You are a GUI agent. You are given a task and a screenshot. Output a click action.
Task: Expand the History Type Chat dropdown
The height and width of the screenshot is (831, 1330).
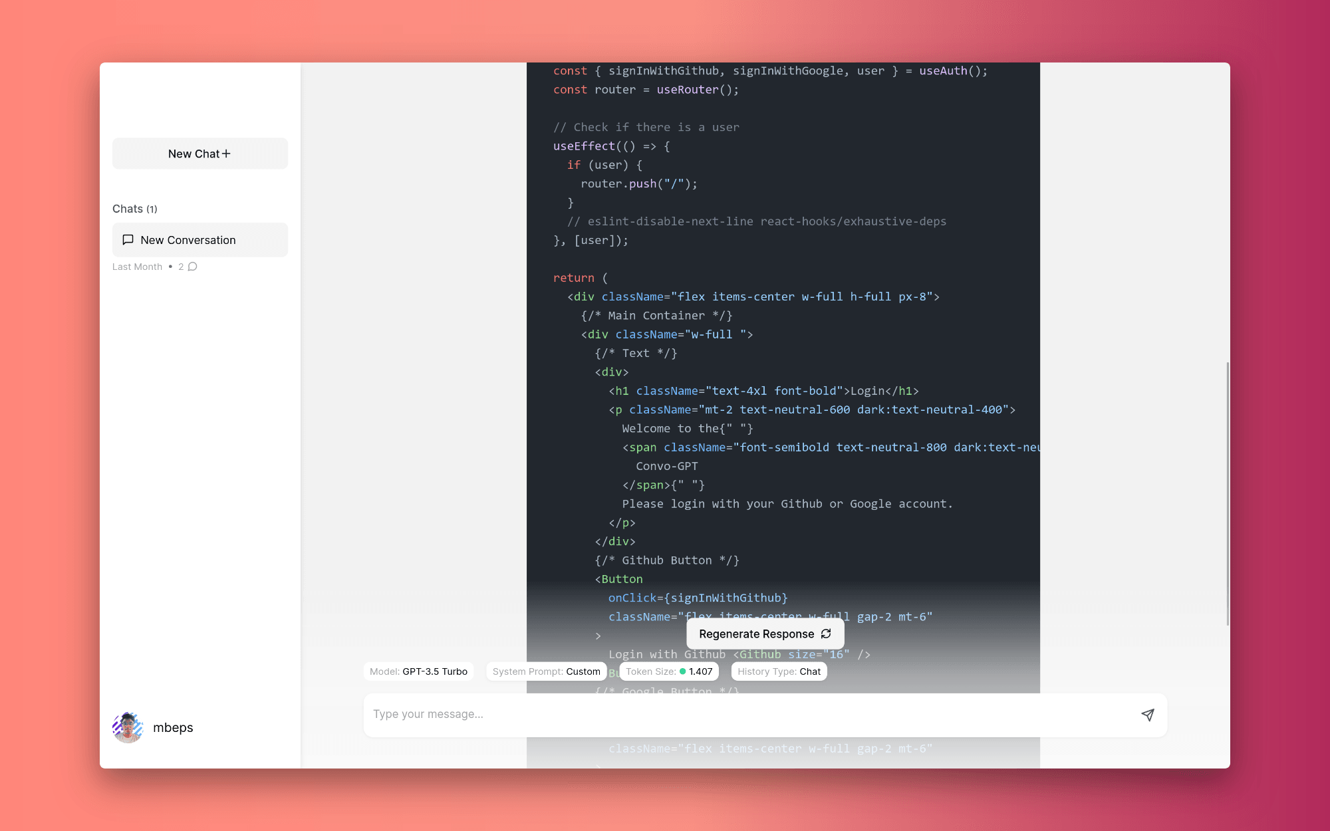point(779,671)
